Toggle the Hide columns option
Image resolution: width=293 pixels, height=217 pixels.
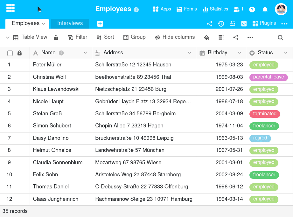175,37
